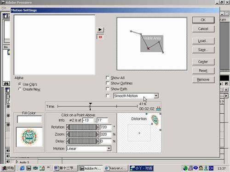
Task: Click the Load... button
Action: point(203,41)
